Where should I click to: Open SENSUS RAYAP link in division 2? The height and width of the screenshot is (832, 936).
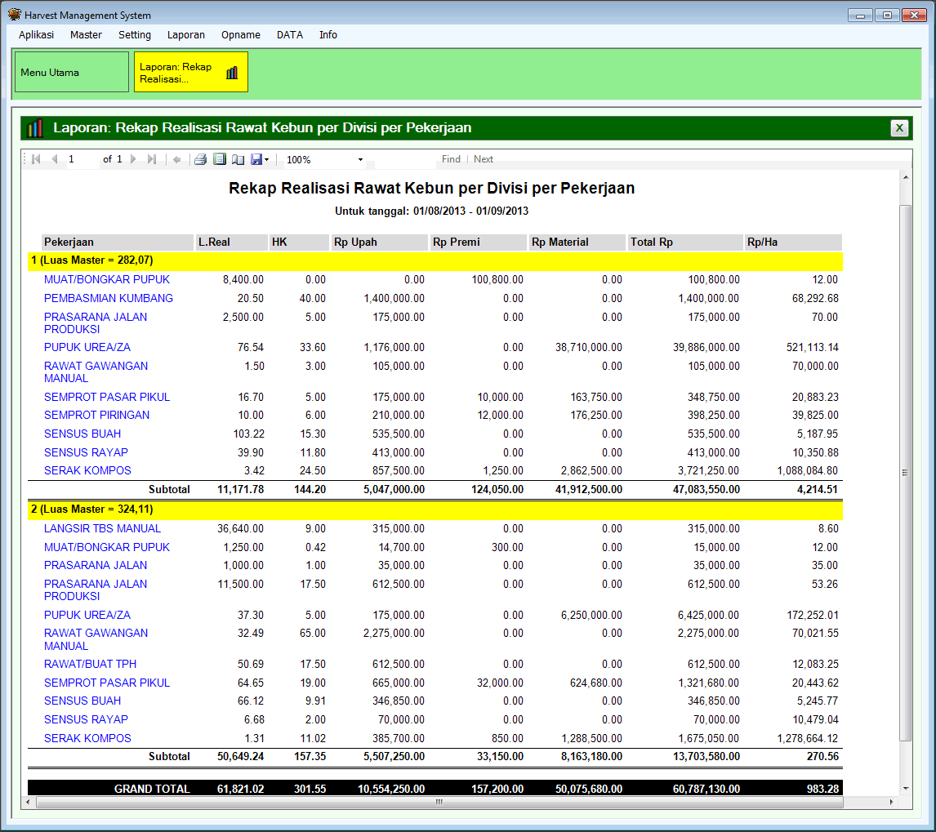click(86, 719)
